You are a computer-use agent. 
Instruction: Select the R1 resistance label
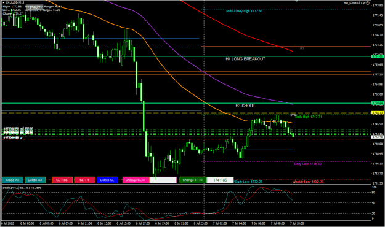pos(302,48)
